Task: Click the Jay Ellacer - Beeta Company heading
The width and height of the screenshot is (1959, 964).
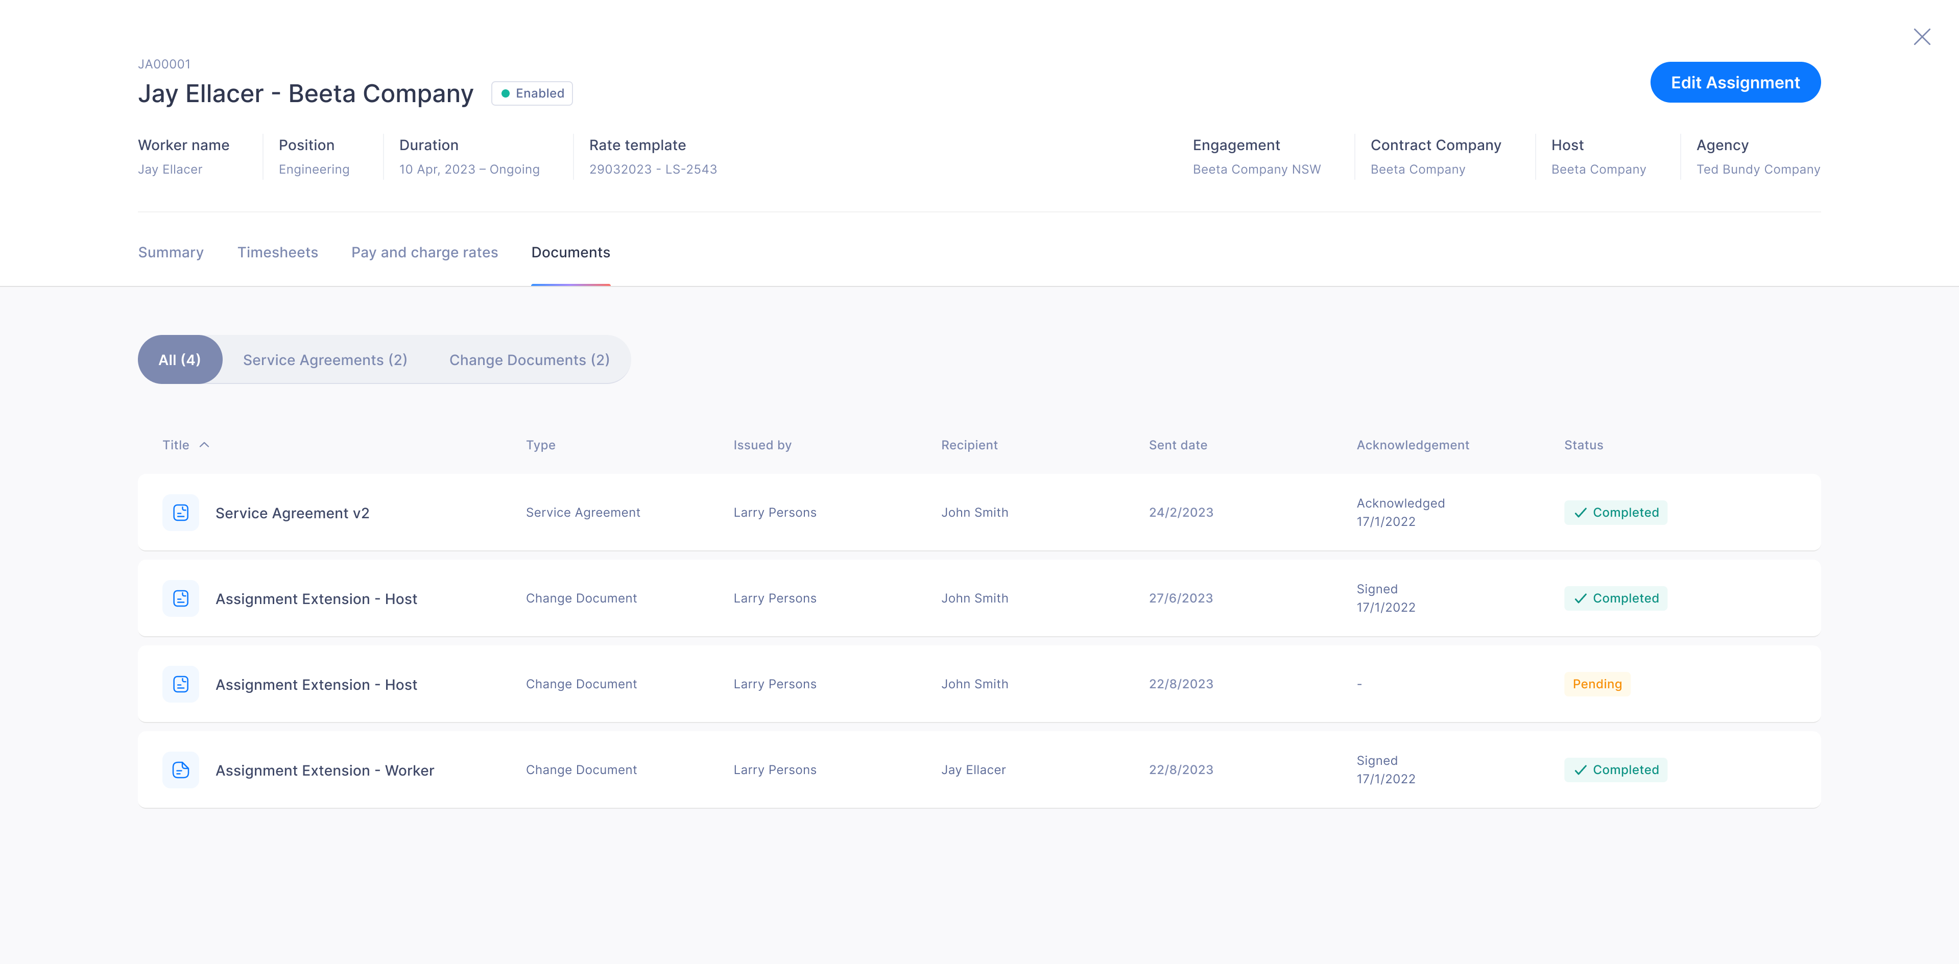Action: coord(306,93)
